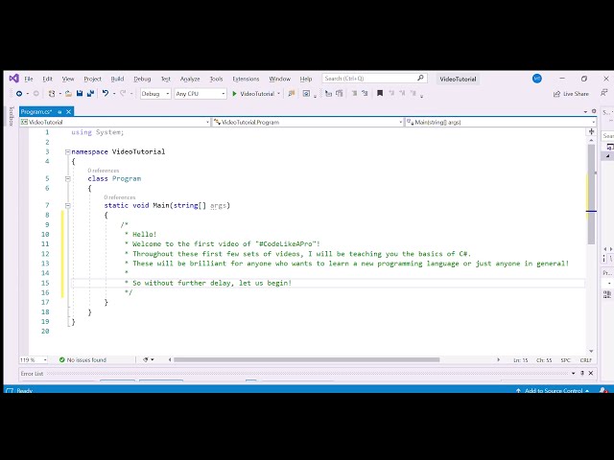This screenshot has height=460, width=614.
Task: Click the Open File folder icon
Action: pyautogui.click(x=68, y=94)
